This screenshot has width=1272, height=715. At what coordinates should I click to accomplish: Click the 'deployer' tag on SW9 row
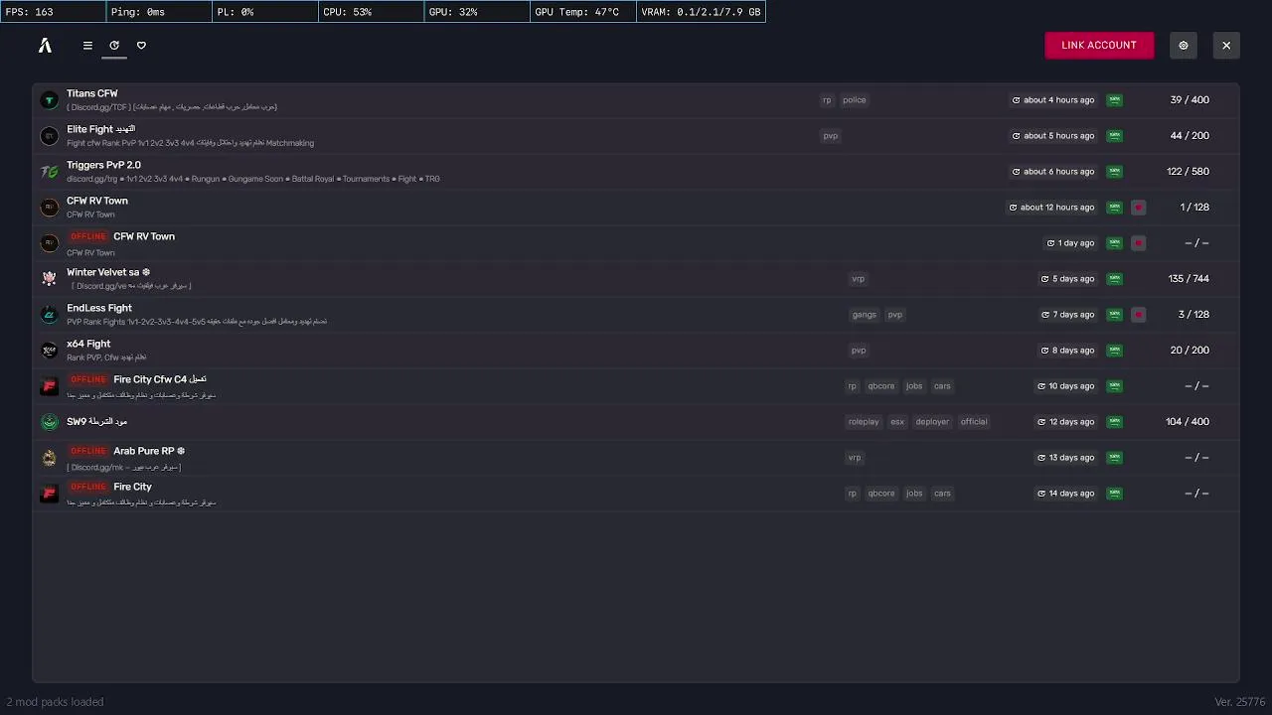pyautogui.click(x=932, y=422)
